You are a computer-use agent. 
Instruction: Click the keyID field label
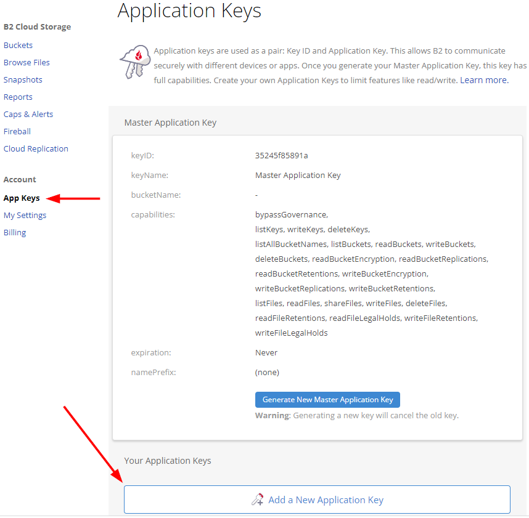coord(142,155)
